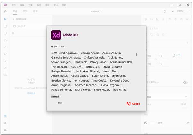Screen dimensions: 193x135
Task: Click the Distribute Horizontally icon
Action: [x=187, y=19]
